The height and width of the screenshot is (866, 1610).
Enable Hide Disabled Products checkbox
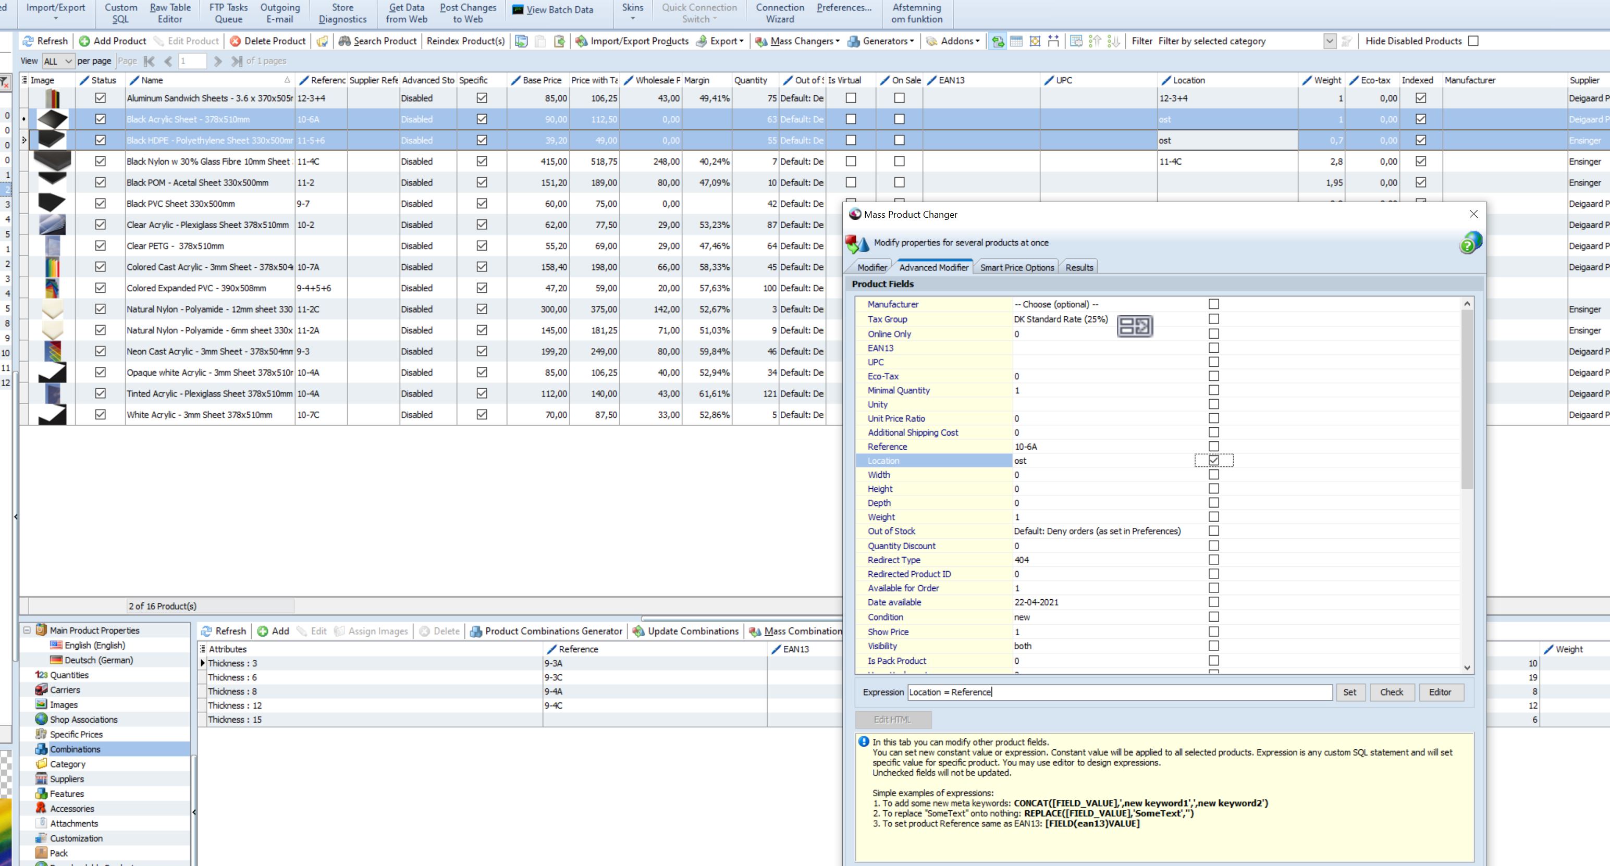1473,41
